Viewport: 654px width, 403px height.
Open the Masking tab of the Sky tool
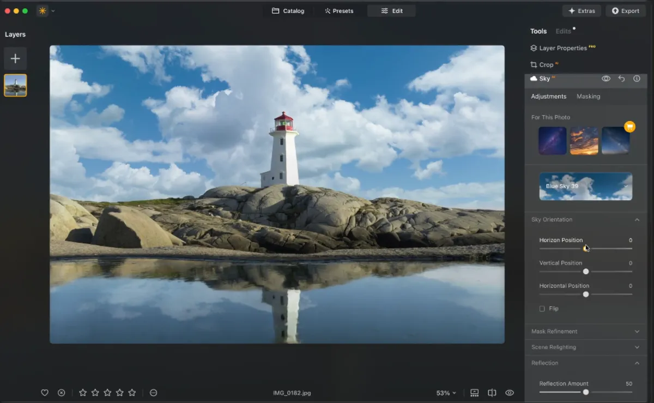[x=588, y=96]
